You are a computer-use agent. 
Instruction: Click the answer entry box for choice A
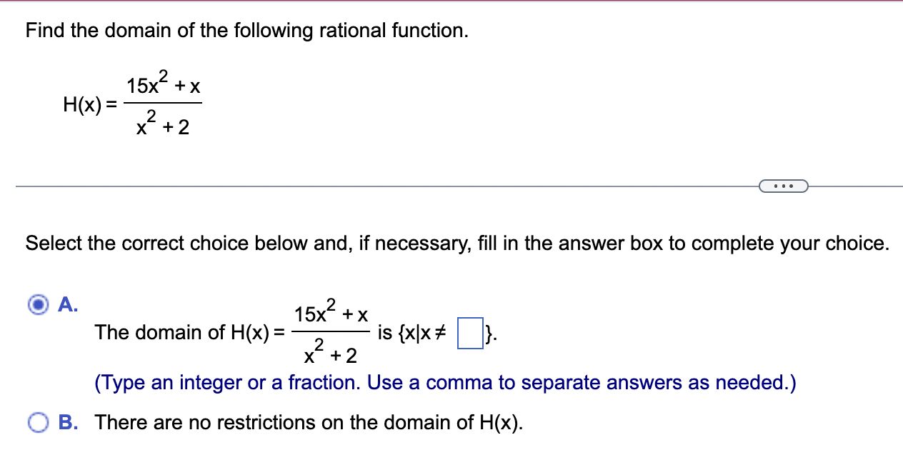click(470, 332)
